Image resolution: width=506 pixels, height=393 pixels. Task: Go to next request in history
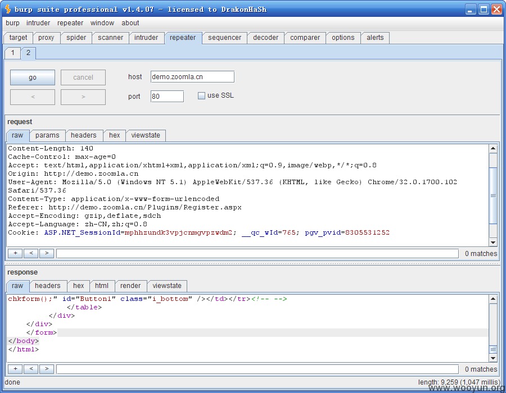click(83, 97)
